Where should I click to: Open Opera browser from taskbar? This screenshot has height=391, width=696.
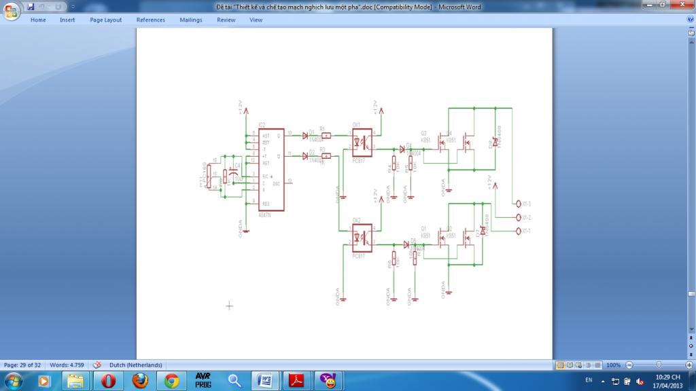click(108, 380)
